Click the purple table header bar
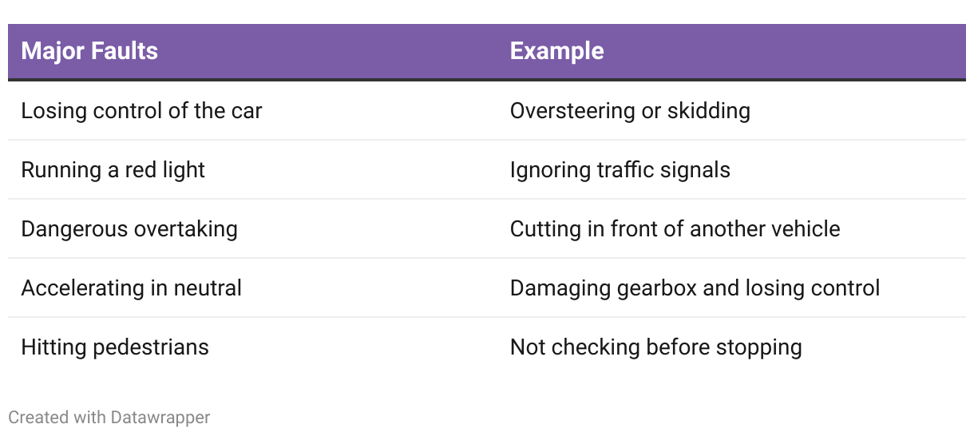The width and height of the screenshot is (974, 436). [x=487, y=52]
